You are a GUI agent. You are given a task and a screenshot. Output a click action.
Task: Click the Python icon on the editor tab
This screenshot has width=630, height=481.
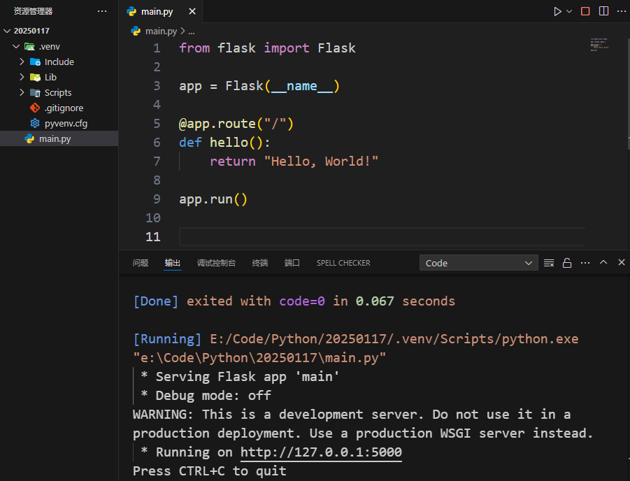pos(131,11)
